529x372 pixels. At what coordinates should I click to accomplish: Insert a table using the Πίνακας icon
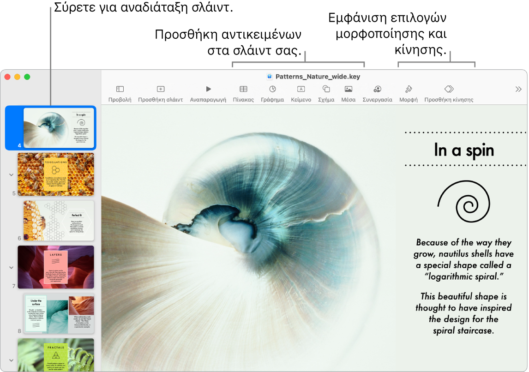click(243, 89)
